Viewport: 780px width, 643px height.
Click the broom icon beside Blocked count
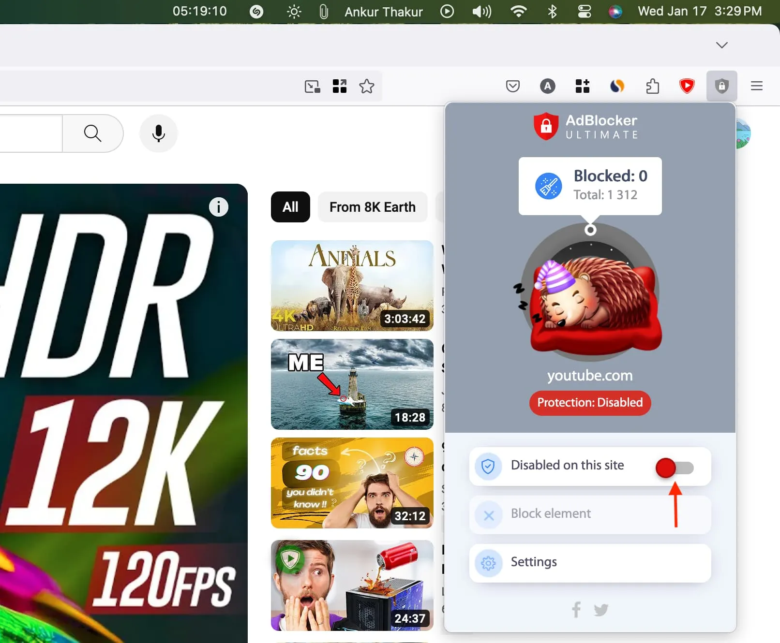click(548, 186)
